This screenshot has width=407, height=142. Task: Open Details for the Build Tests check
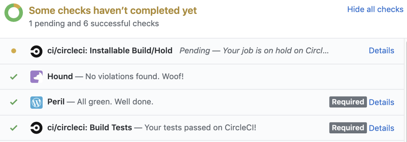tap(381, 128)
